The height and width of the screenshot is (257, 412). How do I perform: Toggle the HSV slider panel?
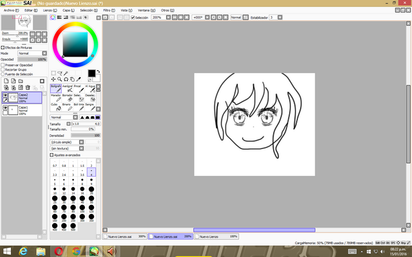coord(66,17)
